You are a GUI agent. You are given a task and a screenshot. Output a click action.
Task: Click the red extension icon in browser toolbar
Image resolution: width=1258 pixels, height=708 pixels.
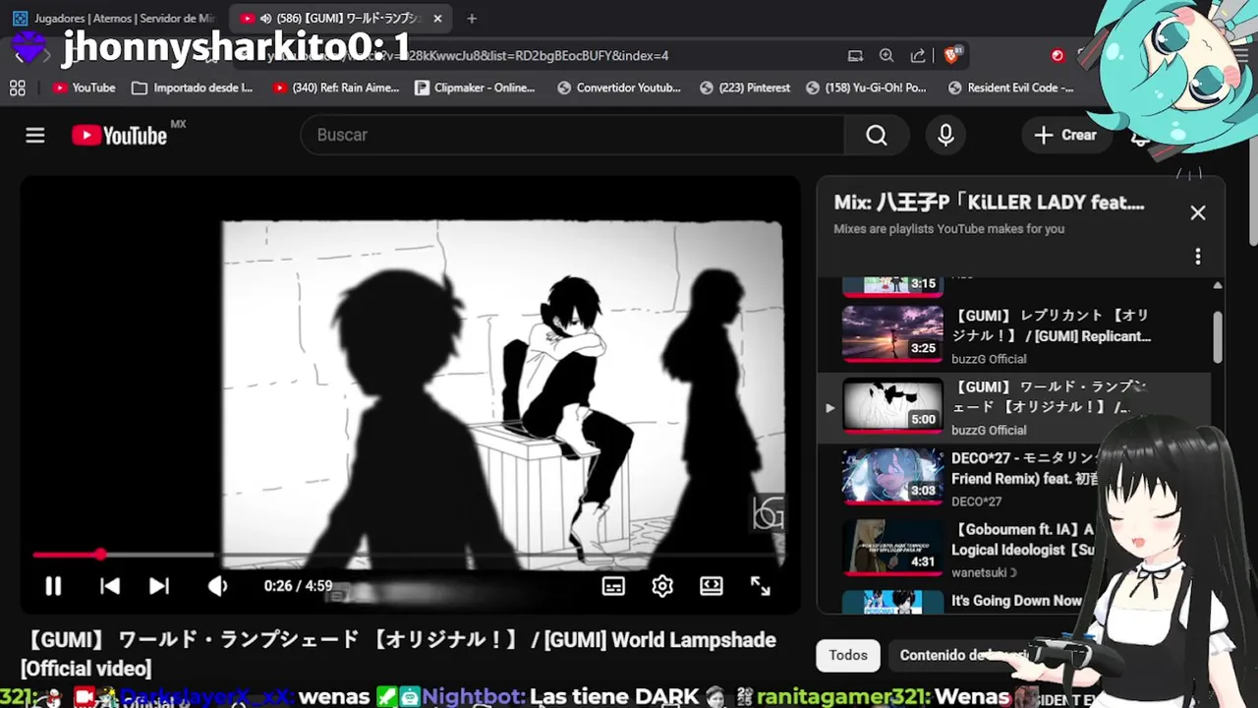click(1058, 56)
